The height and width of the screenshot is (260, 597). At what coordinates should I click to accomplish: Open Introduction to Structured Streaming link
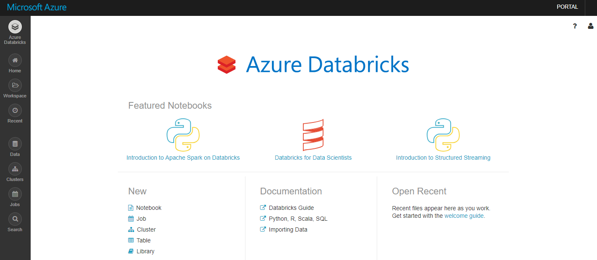pos(443,158)
